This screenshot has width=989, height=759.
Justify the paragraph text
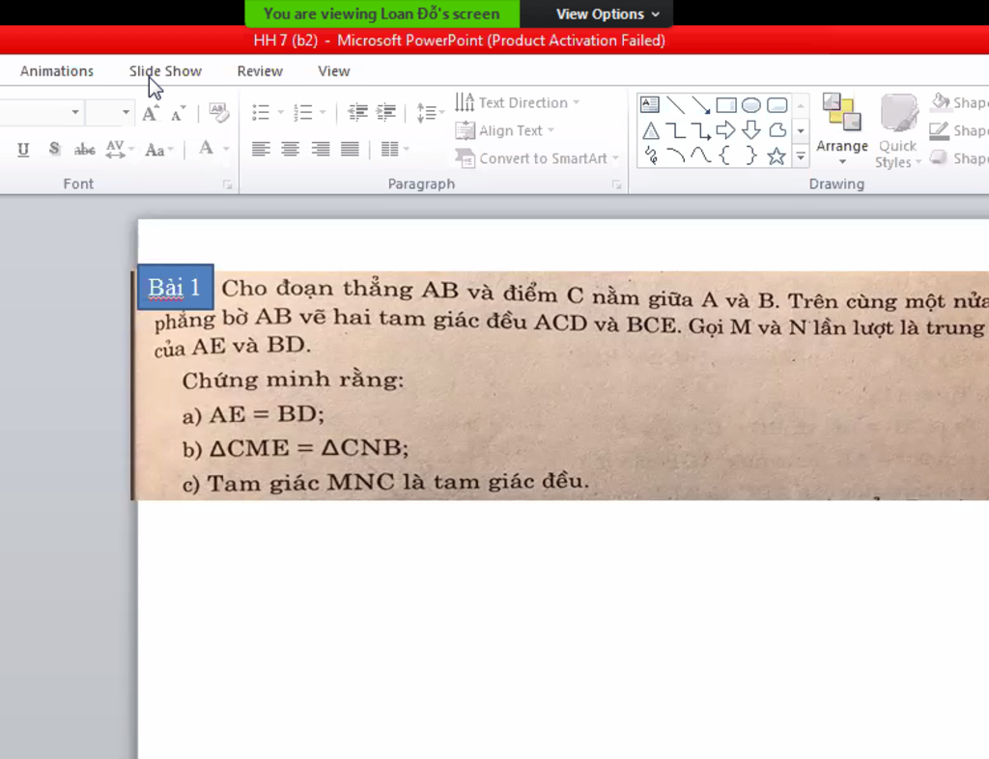(350, 150)
